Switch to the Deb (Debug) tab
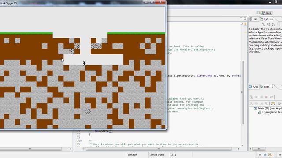The image size is (282, 158). click(x=264, y=87)
